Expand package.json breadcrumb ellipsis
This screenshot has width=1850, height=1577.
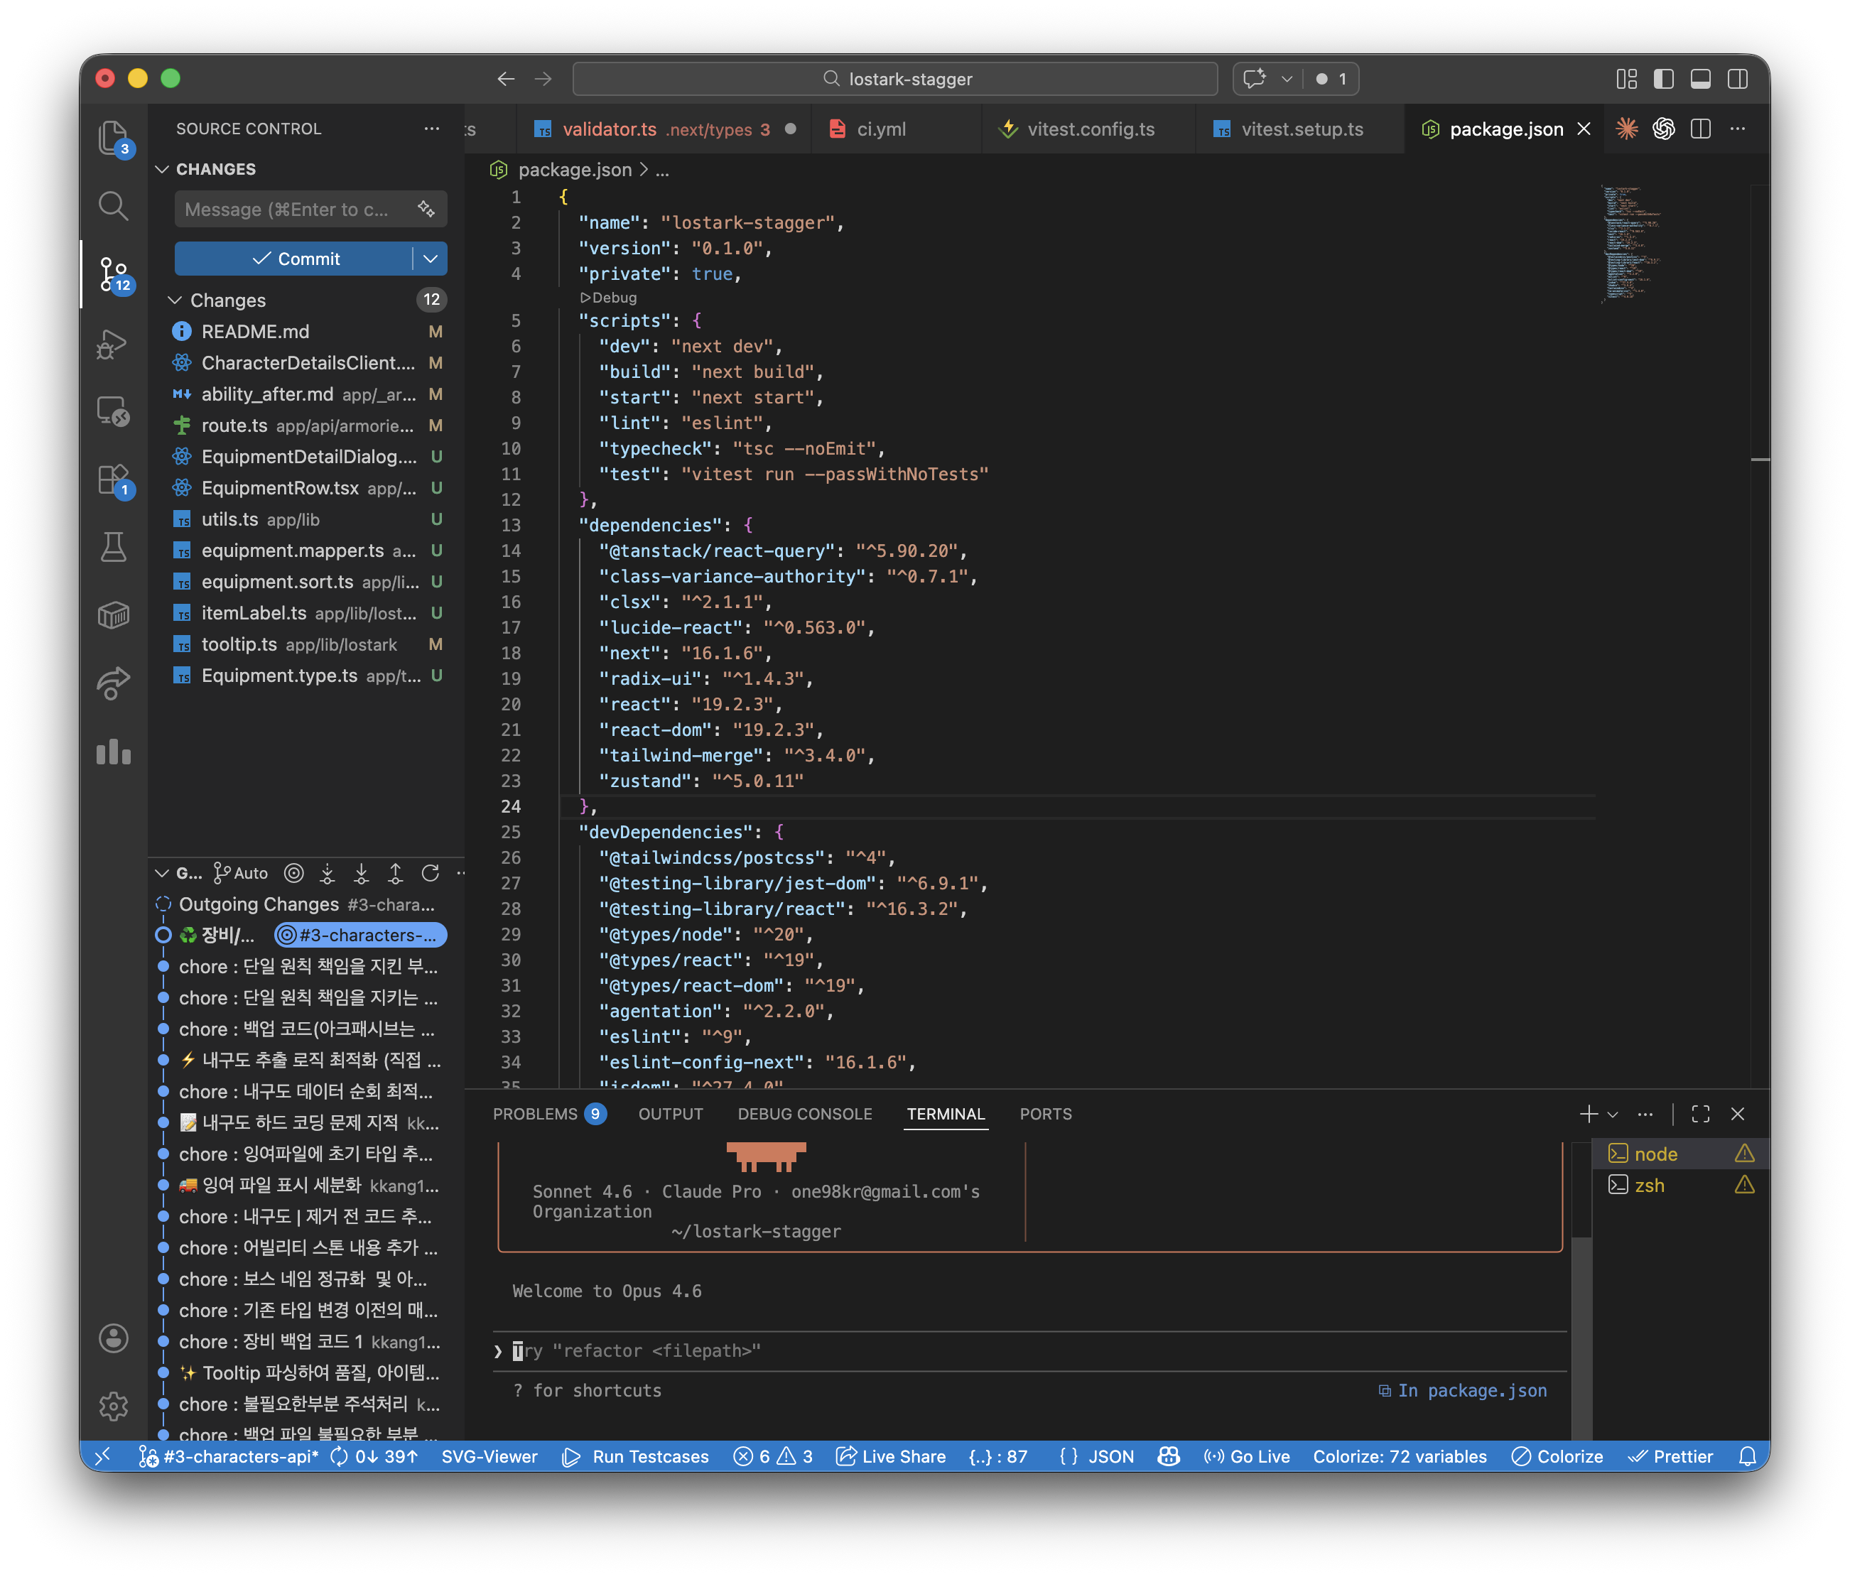[x=661, y=170]
